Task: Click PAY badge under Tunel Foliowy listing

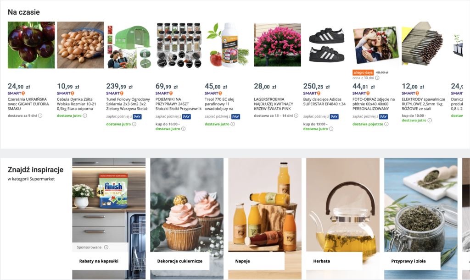Action: tap(137, 117)
